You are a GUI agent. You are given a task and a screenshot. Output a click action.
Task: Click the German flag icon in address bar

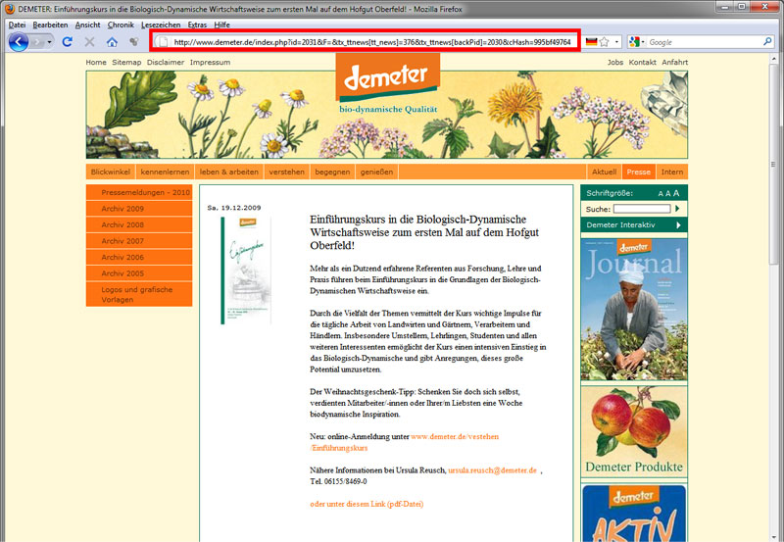pos(591,42)
